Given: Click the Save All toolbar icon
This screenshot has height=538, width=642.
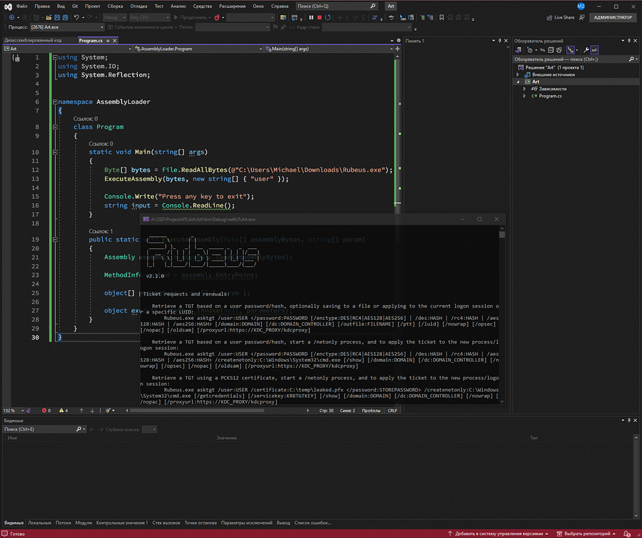Looking at the screenshot, I should click(x=64, y=17).
